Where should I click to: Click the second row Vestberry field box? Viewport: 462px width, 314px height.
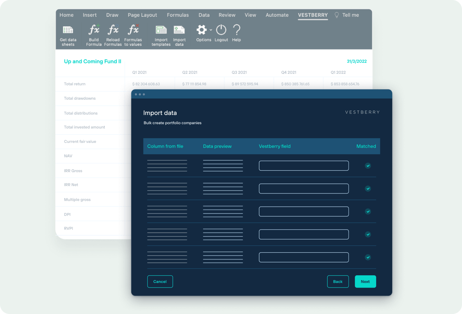[304, 188]
